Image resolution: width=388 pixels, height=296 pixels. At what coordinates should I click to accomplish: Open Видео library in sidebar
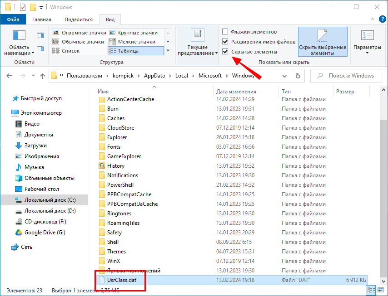coord(27,124)
